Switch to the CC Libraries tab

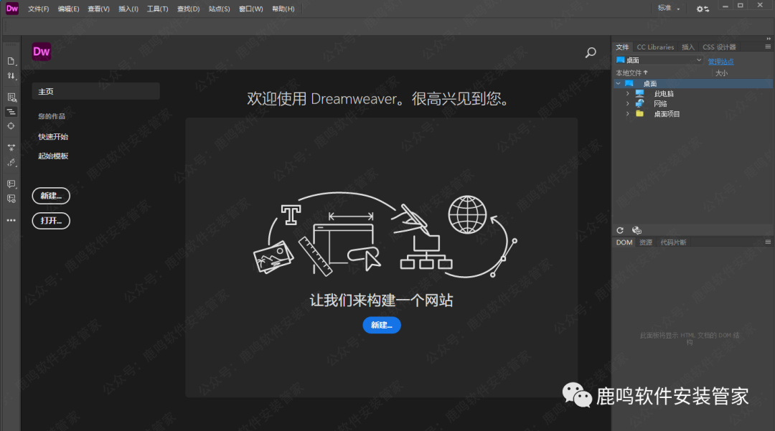pyautogui.click(x=655, y=47)
